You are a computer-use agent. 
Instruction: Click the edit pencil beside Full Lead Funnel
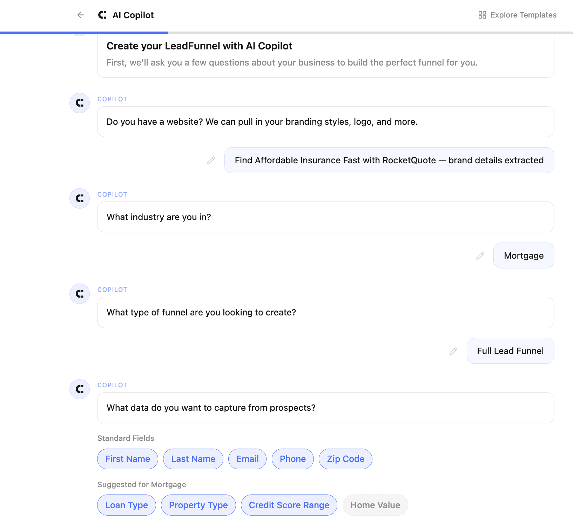453,351
